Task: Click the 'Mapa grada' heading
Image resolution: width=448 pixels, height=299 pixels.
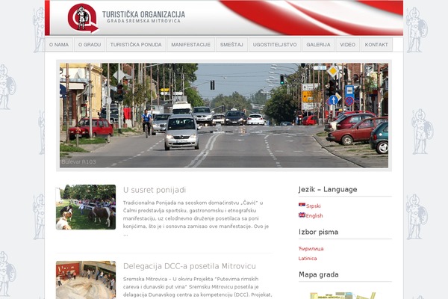Action: coord(319,274)
